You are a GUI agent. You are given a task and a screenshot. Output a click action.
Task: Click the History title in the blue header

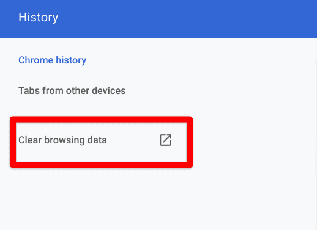[39, 17]
